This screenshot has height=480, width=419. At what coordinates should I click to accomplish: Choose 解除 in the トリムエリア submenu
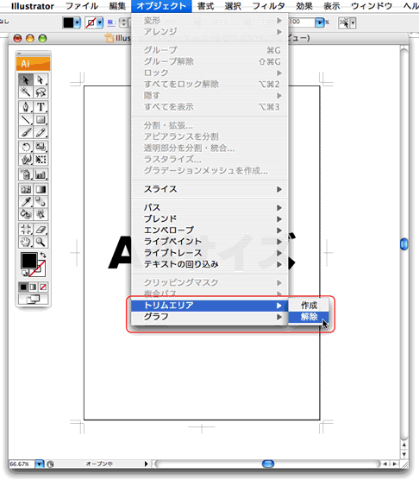309,317
